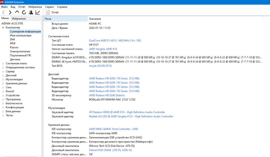Open the Realtek ALC282 audio controller link
Screen dimensions: 270x157
coord(131,116)
